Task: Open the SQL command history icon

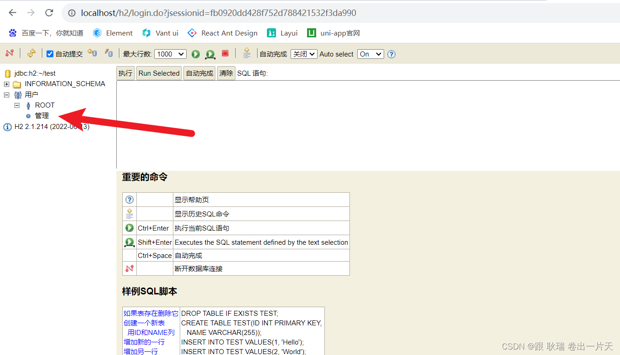Action: point(247,53)
